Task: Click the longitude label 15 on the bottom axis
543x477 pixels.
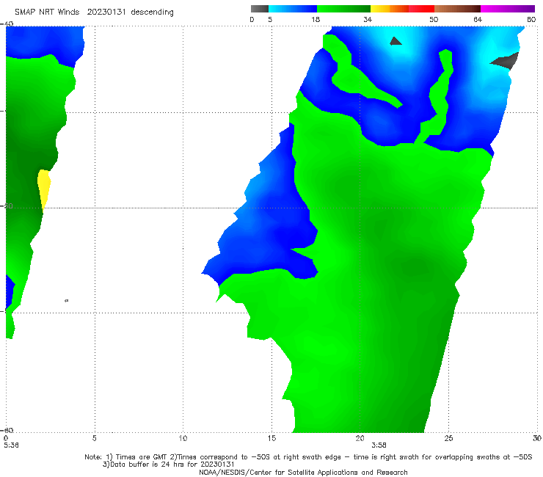Action: 271,438
